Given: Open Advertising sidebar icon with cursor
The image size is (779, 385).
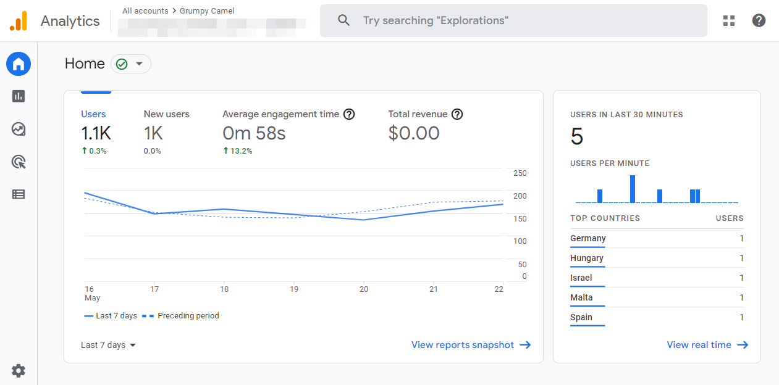Looking at the screenshot, I should (19, 162).
